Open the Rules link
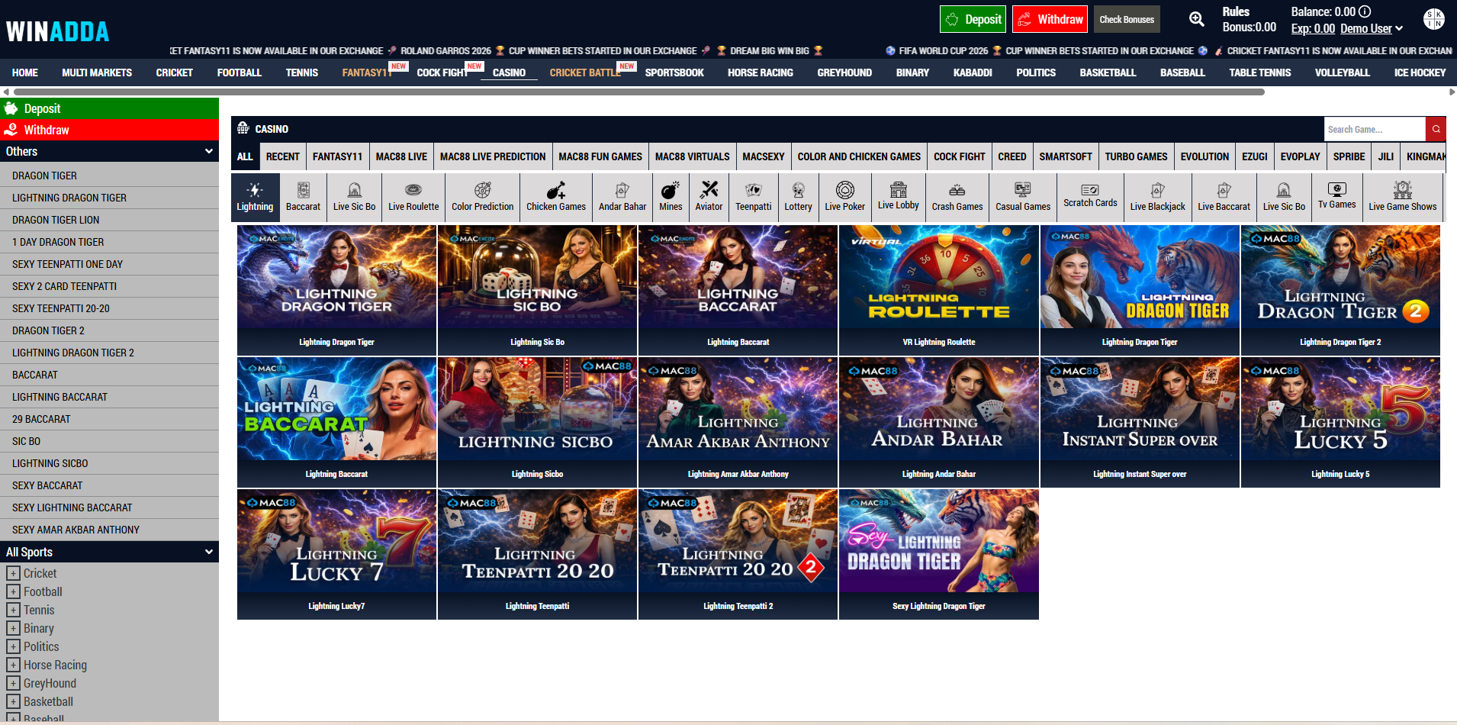The image size is (1457, 725). pos(1236,11)
